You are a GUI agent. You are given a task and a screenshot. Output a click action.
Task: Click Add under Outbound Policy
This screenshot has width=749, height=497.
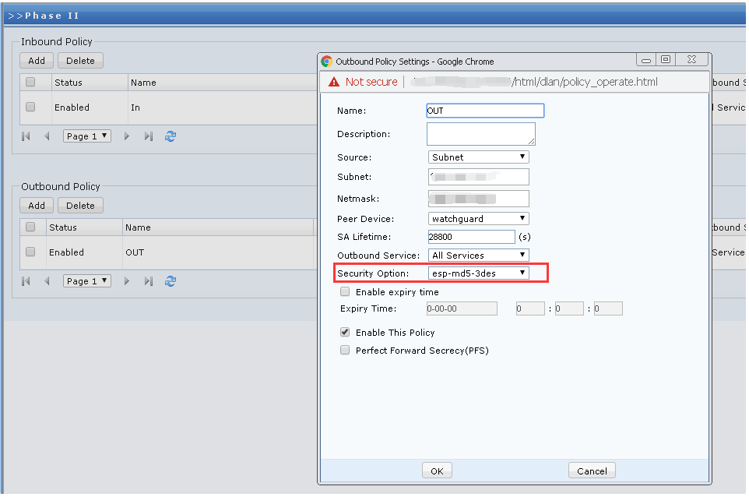[x=37, y=206]
